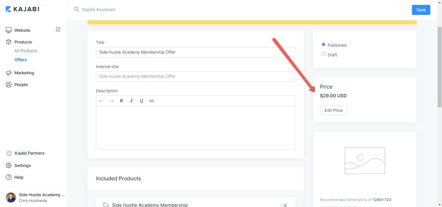
Task: Click the Kajabi Partners circle icon
Action: pyautogui.click(x=9, y=153)
